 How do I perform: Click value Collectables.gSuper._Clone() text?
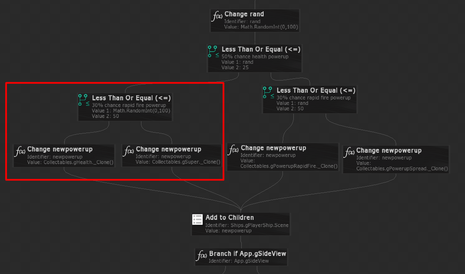pyautogui.click(x=186, y=162)
